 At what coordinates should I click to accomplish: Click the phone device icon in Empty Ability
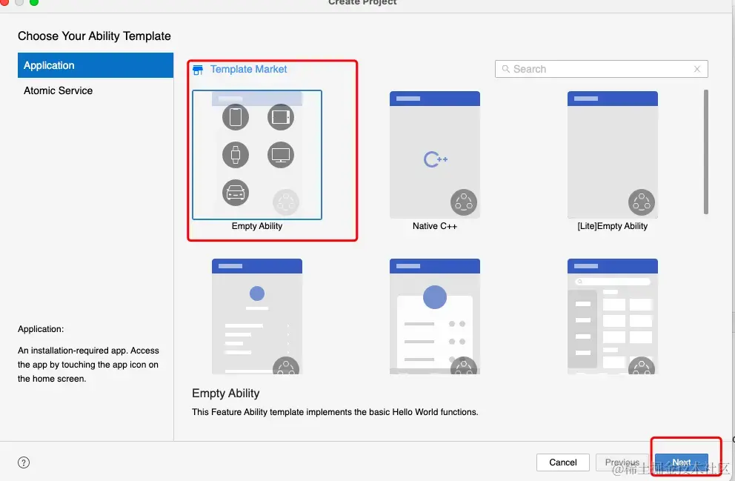(236, 117)
